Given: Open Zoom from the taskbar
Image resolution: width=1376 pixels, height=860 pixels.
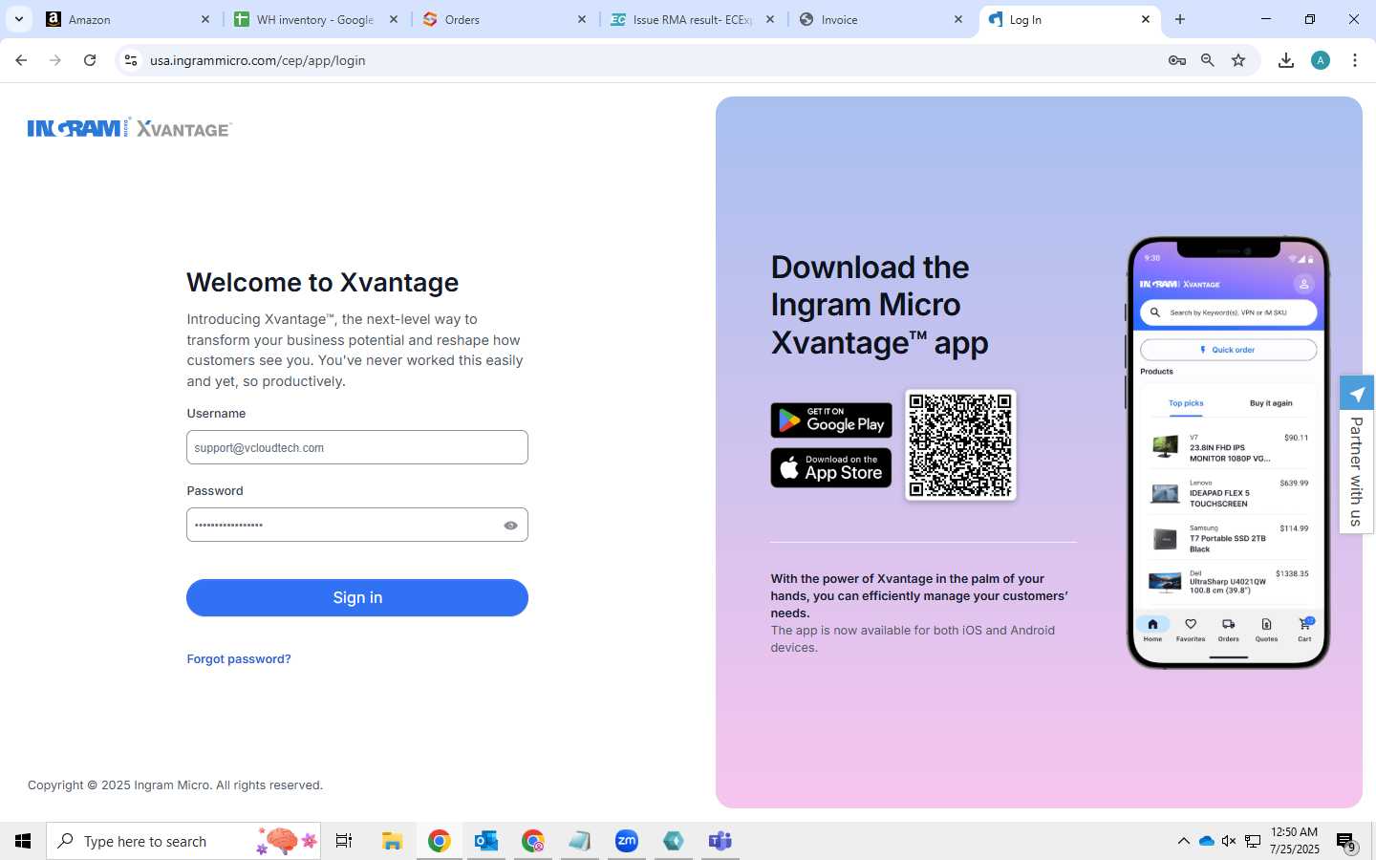Looking at the screenshot, I should 627,841.
